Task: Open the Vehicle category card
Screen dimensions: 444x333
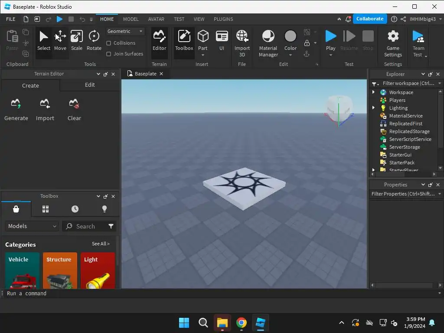Action: (x=22, y=271)
